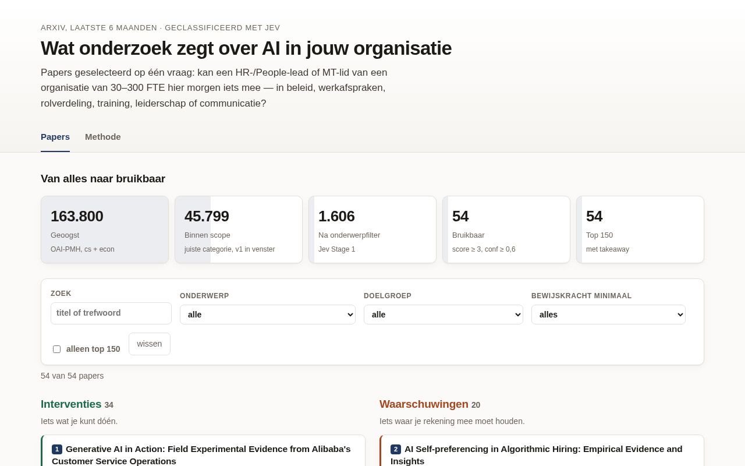
Task: Click the rank 1 badge on Alibaba paper
Action: coord(57,449)
